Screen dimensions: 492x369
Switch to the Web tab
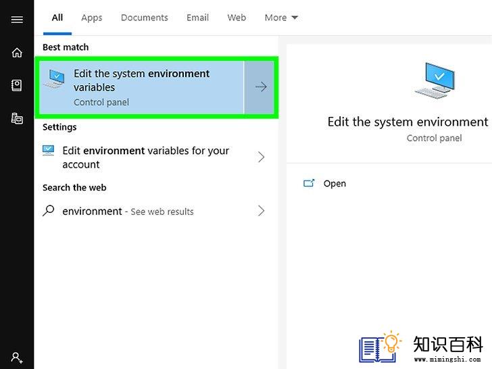[237, 18]
